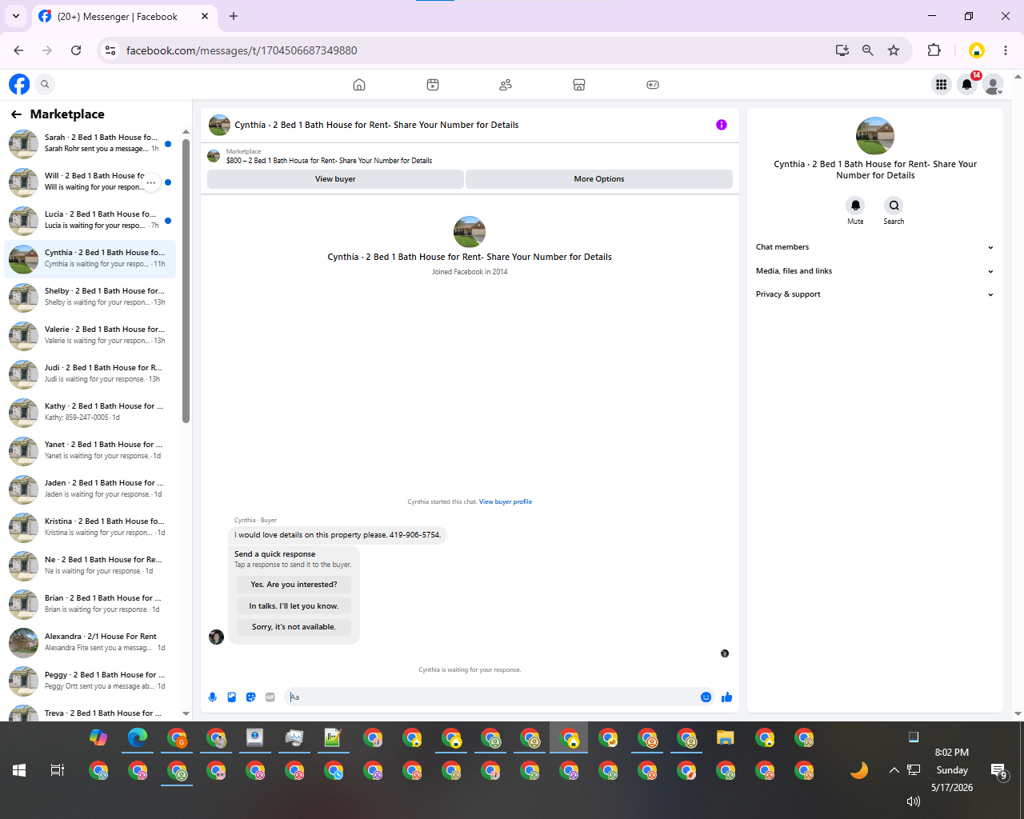Open Jaden's conversation in the list
This screenshot has width=1024, height=819.
point(90,489)
